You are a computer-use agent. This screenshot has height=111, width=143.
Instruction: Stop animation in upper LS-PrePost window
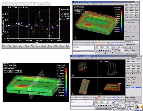pos(101,50)
